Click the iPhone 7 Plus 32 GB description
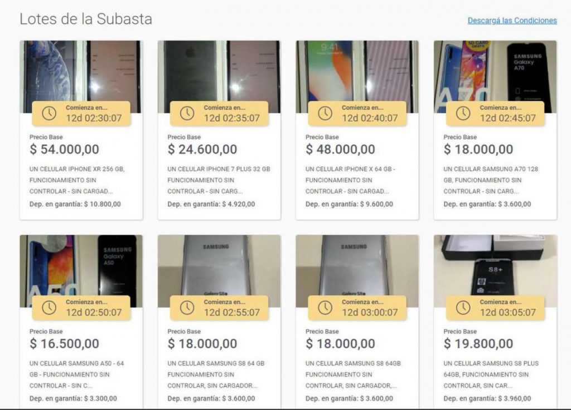Viewport: 571px width, 410px height. click(219, 180)
